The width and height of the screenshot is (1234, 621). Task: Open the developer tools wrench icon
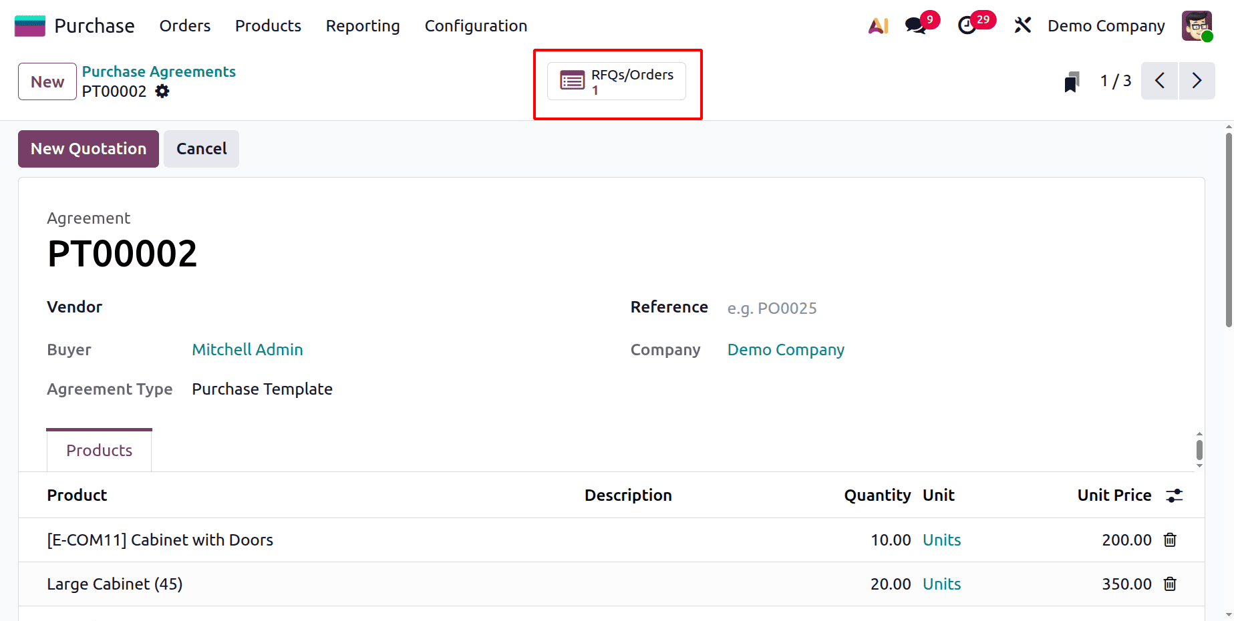[x=1022, y=25]
